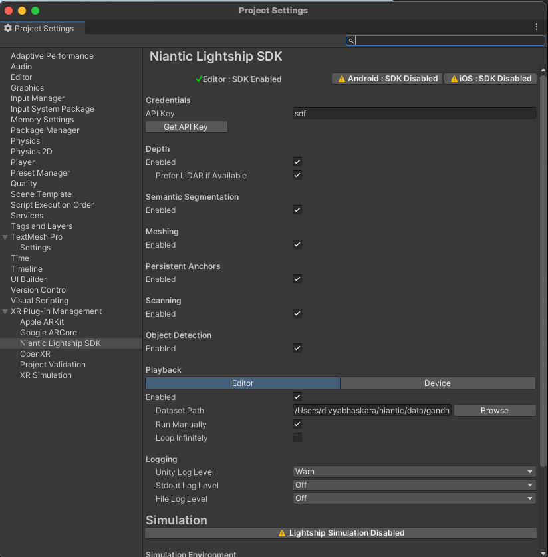Open the File Log Level dropdown
The width and height of the screenshot is (548, 557).
[x=414, y=498]
